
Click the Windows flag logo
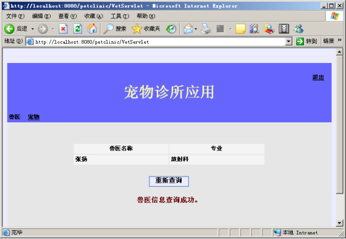pos(334,16)
